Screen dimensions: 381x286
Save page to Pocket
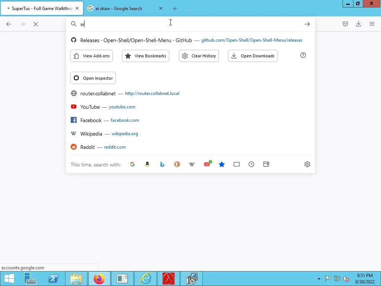point(345,24)
